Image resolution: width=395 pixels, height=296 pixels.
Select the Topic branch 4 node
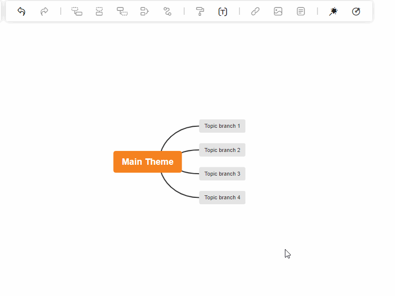[x=222, y=197]
